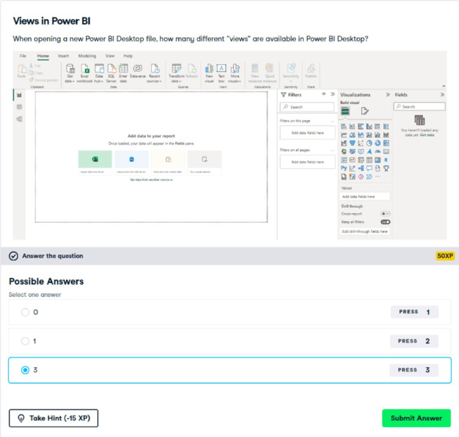Toggle the Keep all filters switch
Image resolution: width=459 pixels, height=437 pixels.
click(x=385, y=222)
